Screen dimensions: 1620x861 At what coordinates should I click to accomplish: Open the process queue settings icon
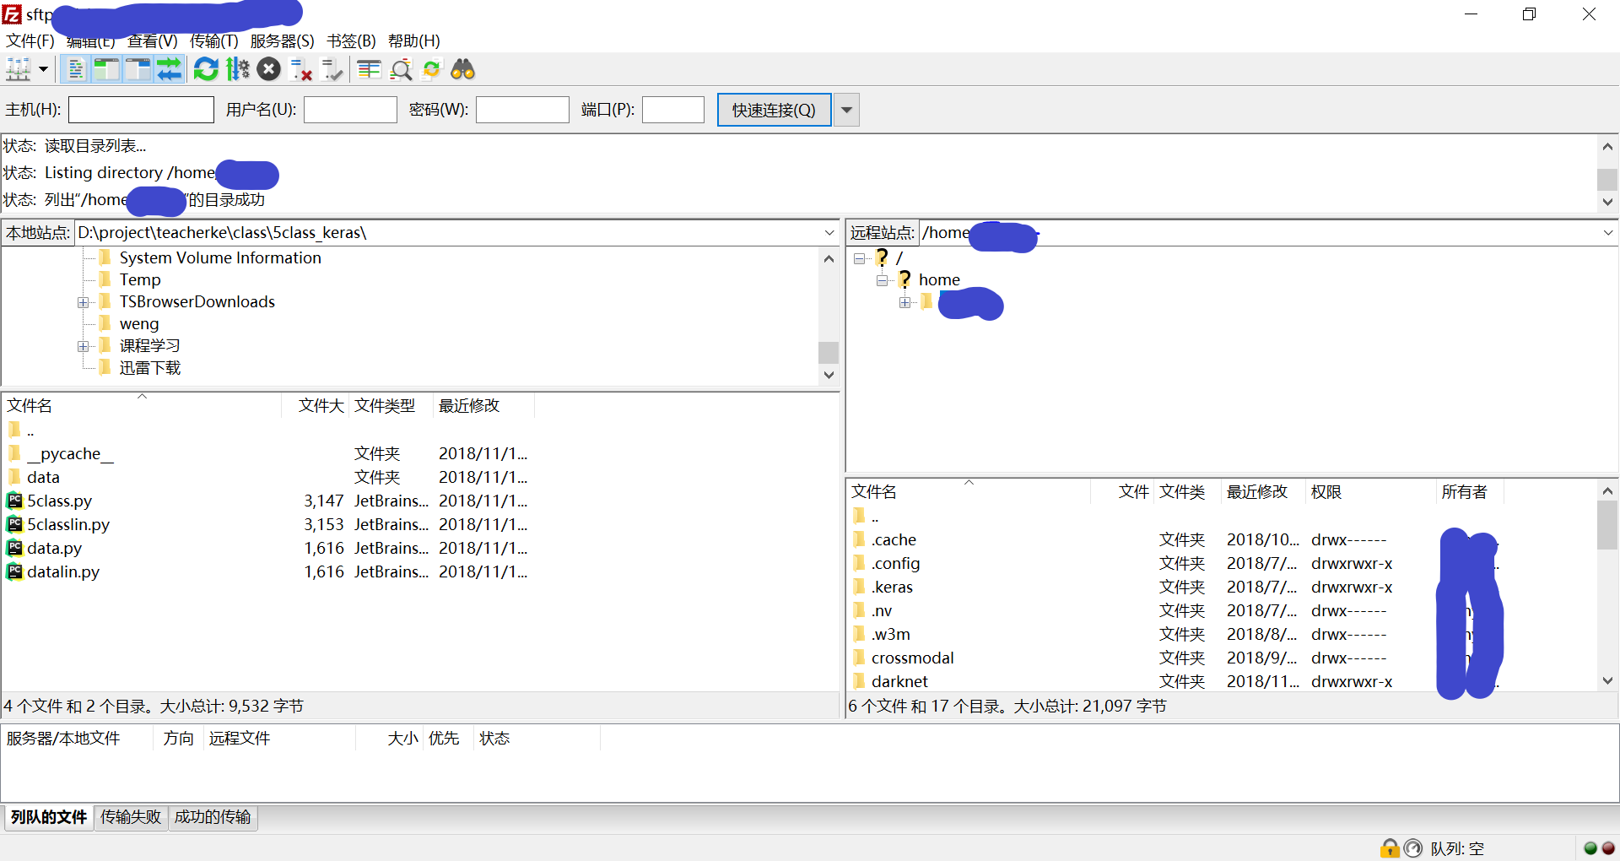pyautogui.click(x=237, y=69)
